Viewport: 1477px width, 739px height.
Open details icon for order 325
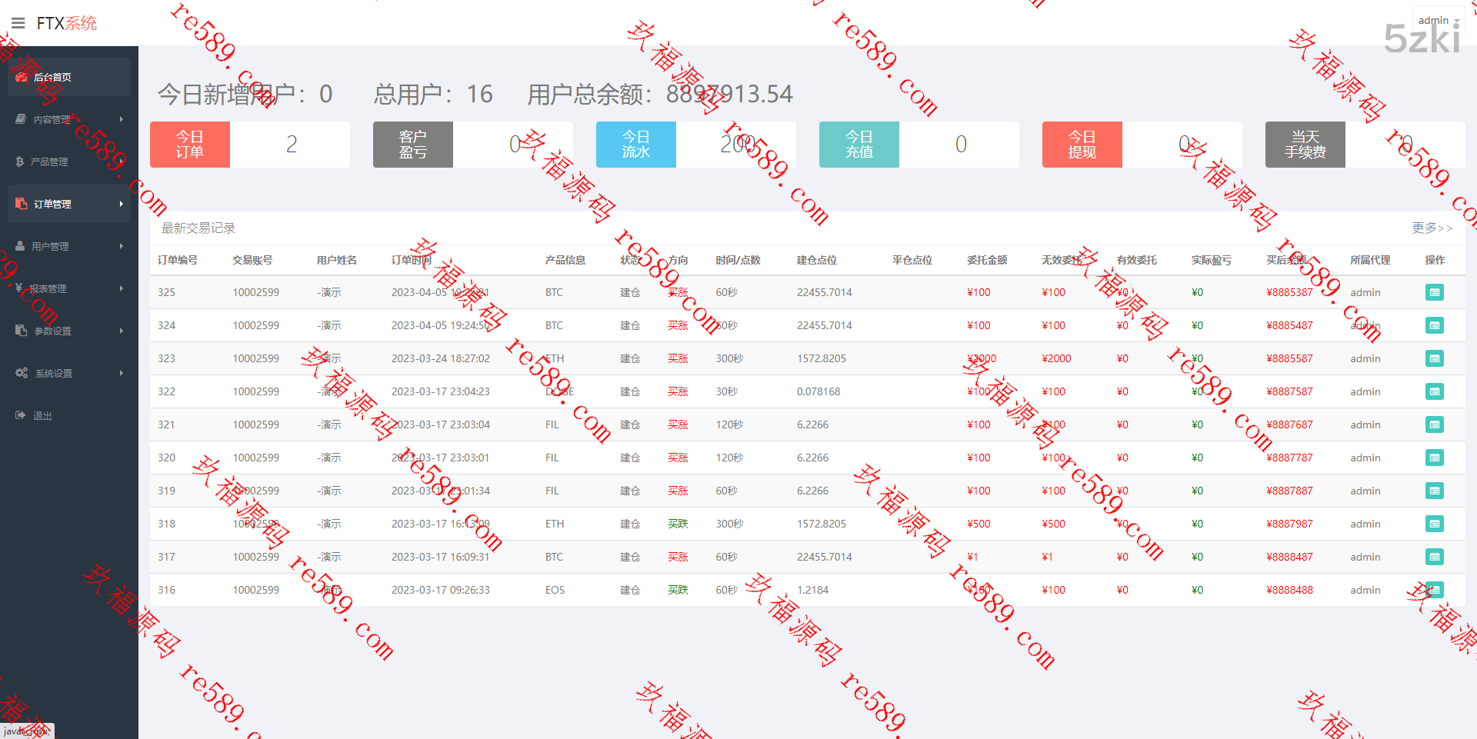(1434, 292)
